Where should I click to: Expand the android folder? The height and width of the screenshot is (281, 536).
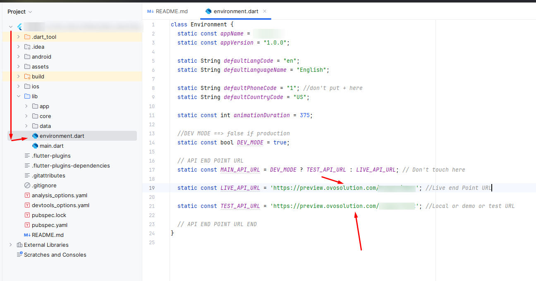click(18, 57)
